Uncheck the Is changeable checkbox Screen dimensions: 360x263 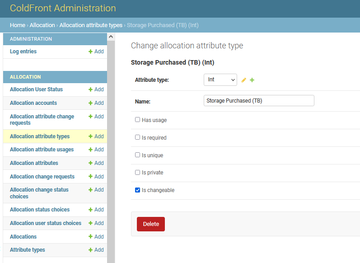point(137,190)
